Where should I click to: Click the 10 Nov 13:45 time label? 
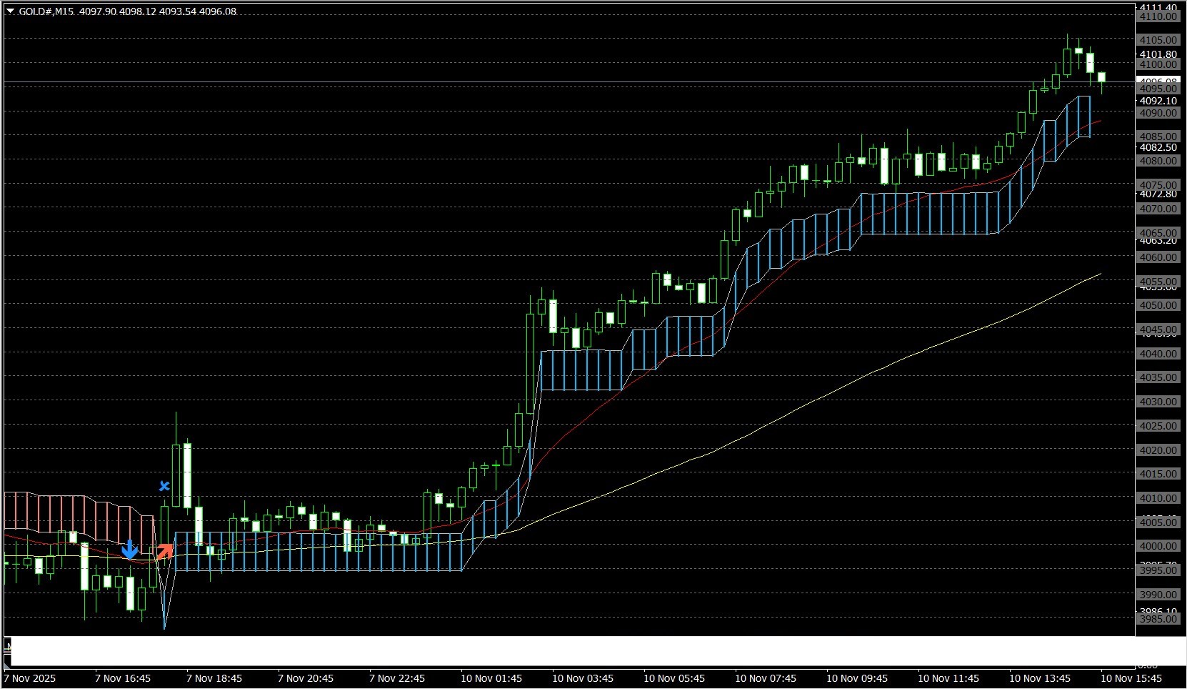click(x=1039, y=678)
